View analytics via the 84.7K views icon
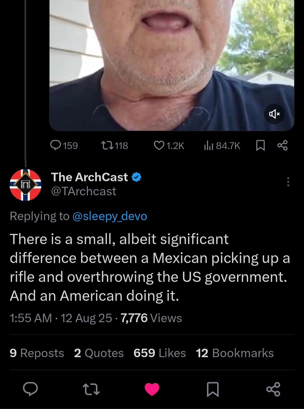Viewport: 304px width, 409px height. [x=209, y=145]
